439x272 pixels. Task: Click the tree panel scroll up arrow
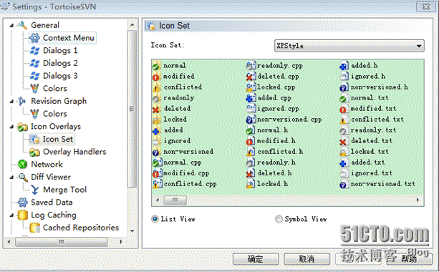pos(132,25)
